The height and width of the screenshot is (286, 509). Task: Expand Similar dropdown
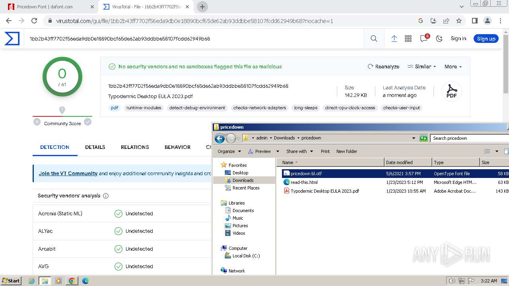pyautogui.click(x=422, y=67)
